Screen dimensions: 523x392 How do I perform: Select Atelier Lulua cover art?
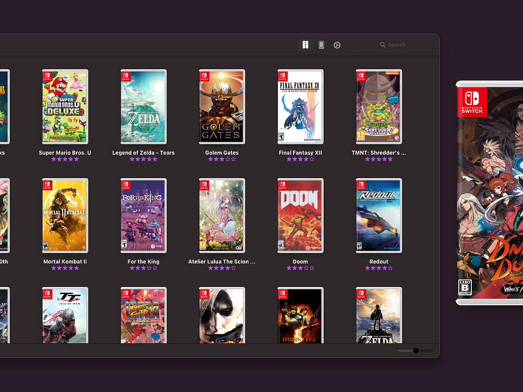tap(222, 216)
